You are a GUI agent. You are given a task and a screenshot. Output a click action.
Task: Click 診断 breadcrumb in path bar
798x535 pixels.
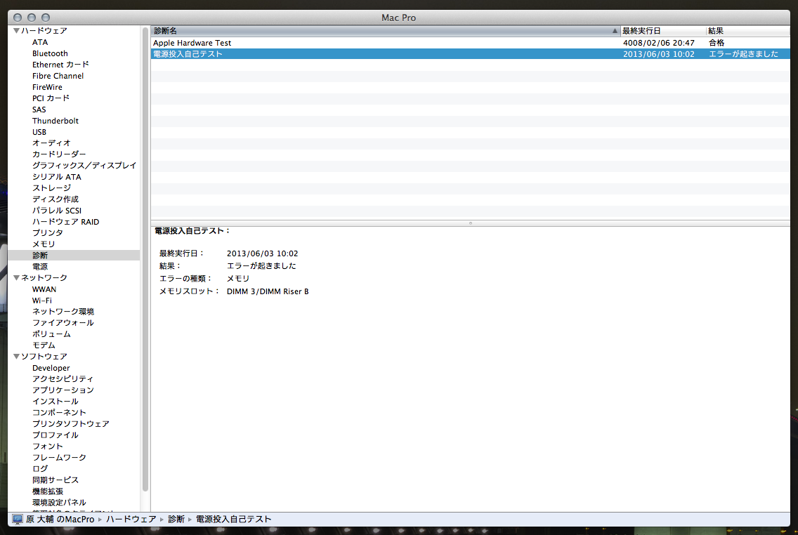click(176, 520)
